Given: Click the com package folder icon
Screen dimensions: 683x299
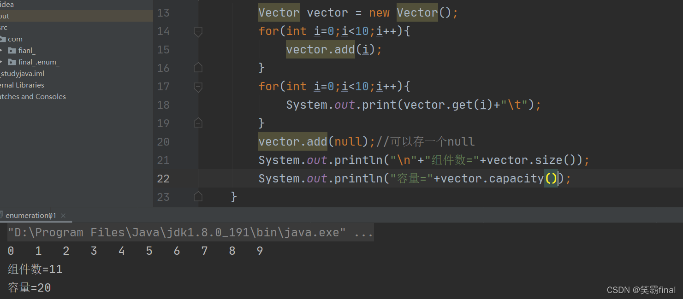Looking at the screenshot, I should (x=2, y=39).
